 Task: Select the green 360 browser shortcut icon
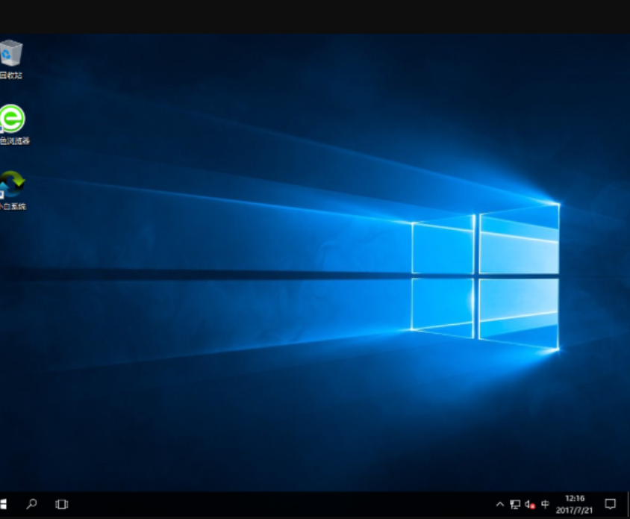[x=11, y=118]
